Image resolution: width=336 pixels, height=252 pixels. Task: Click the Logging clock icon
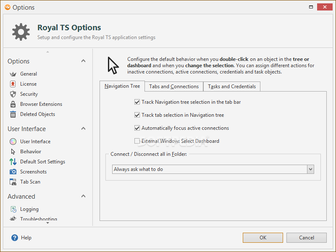point(13,209)
